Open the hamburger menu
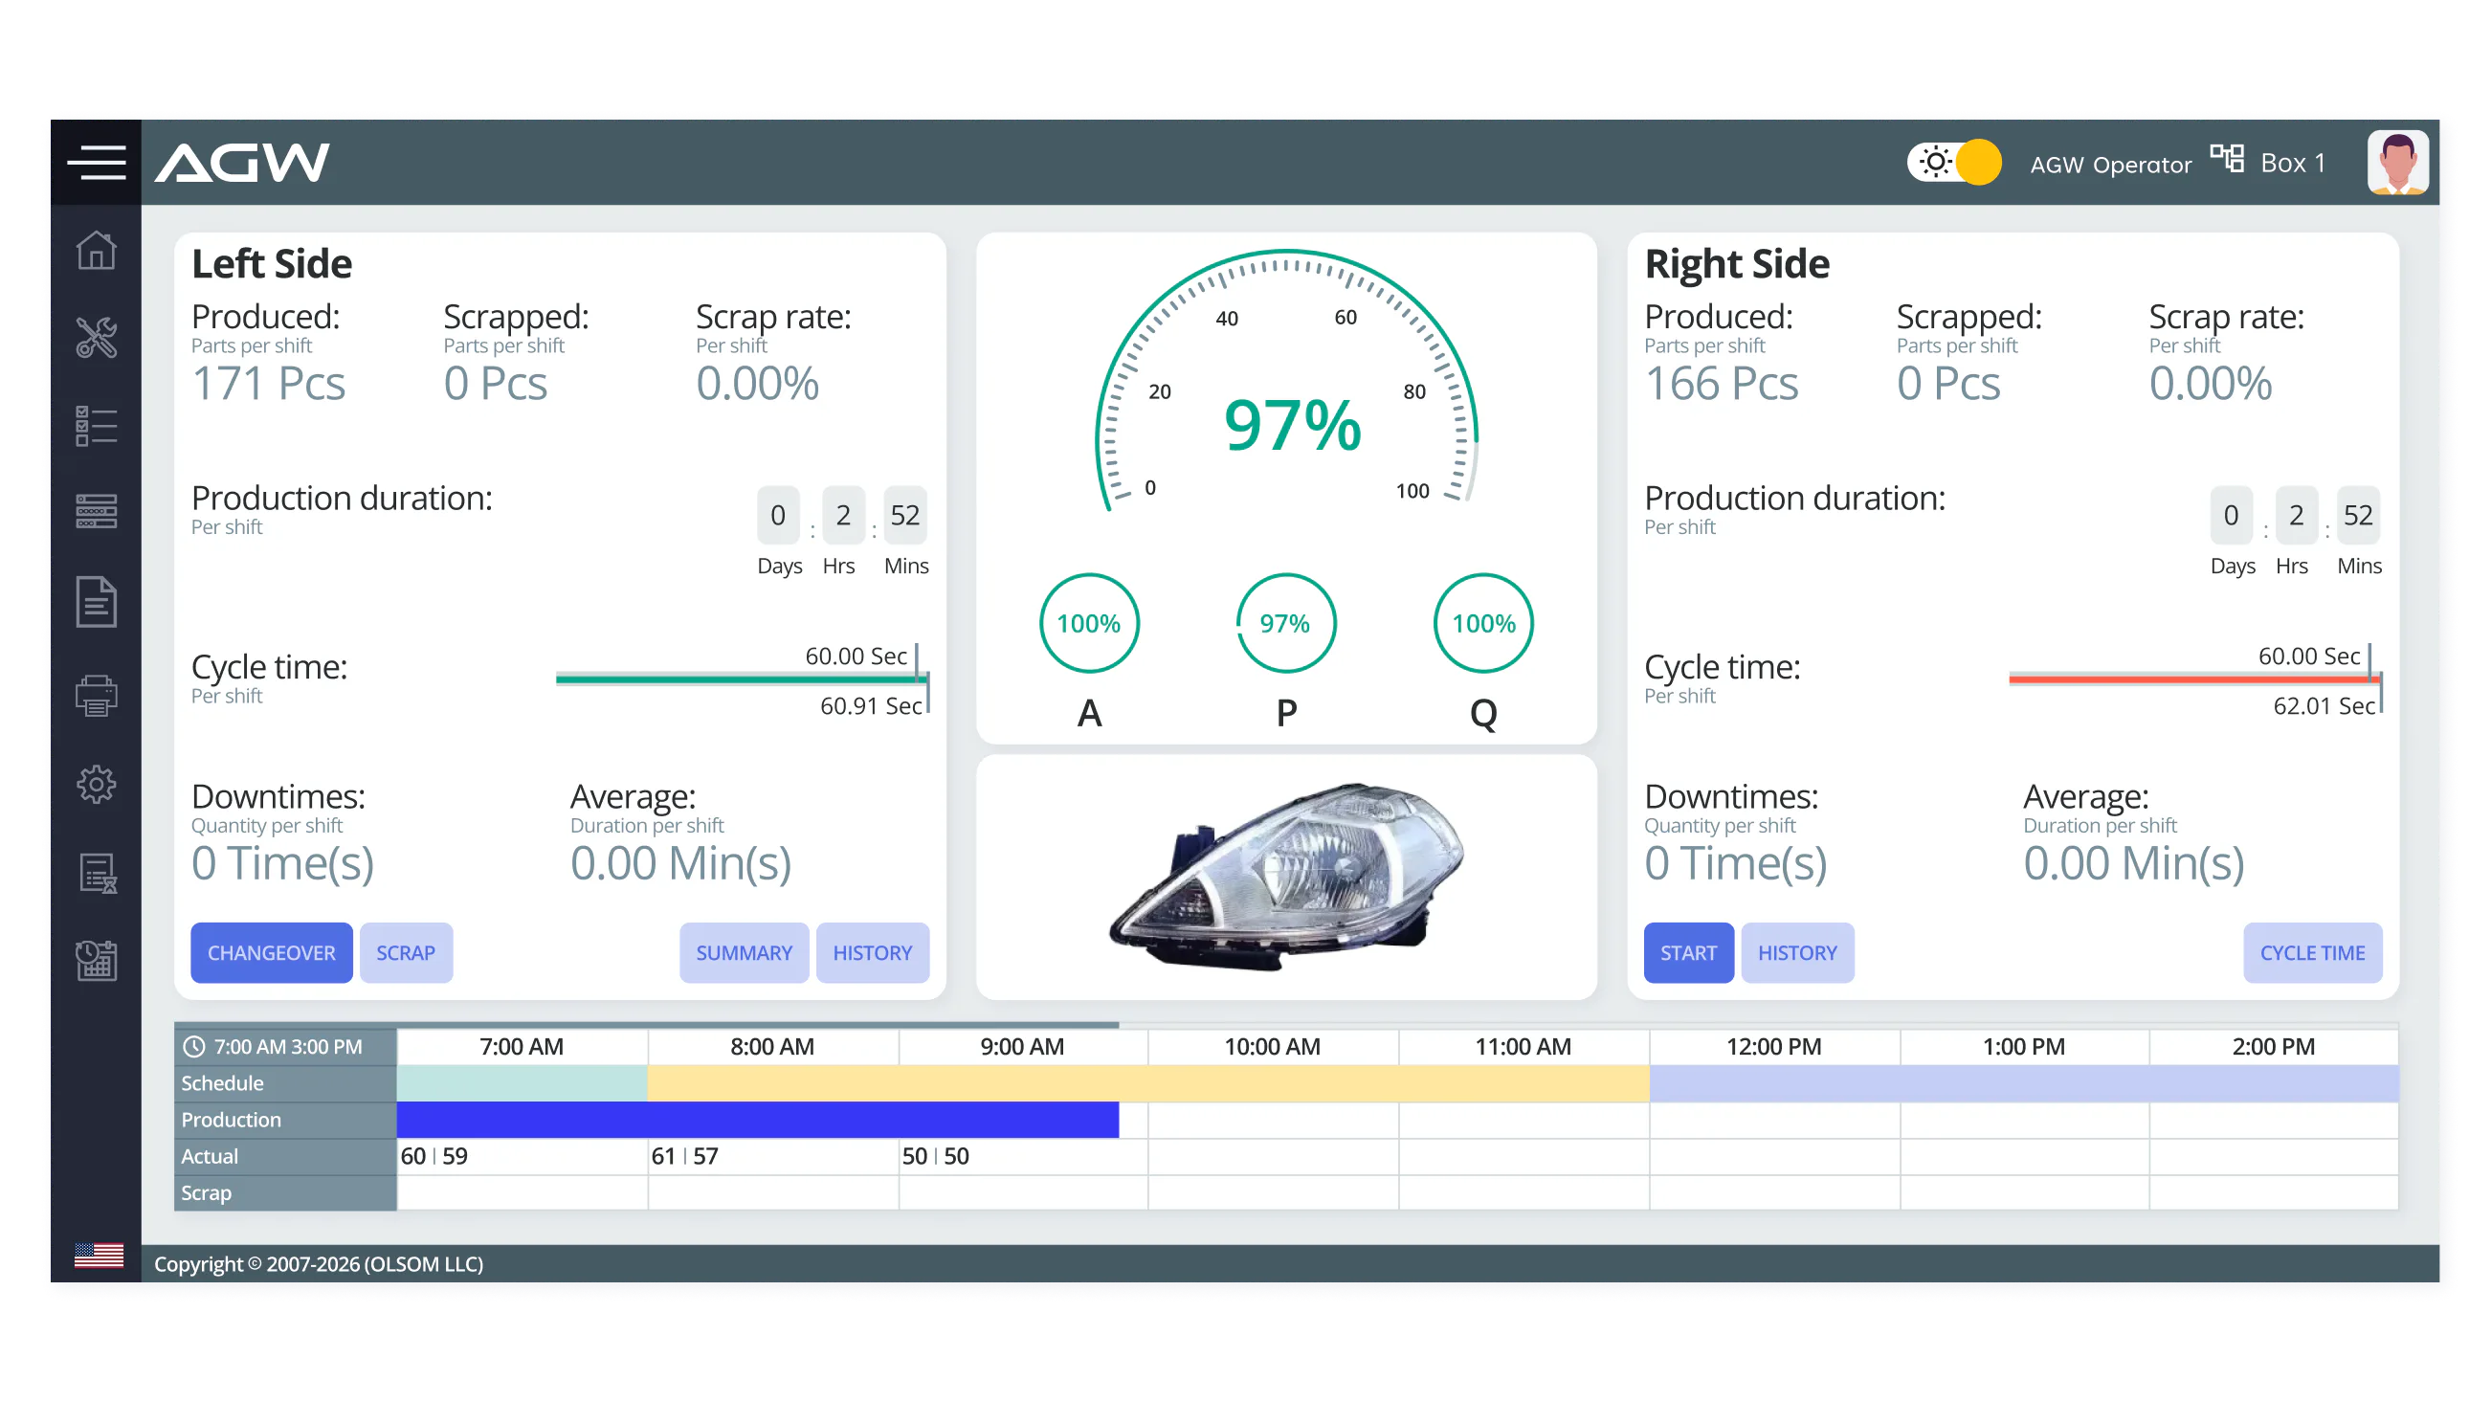Image resolution: width=2491 pixels, height=1402 pixels. pos(96,162)
